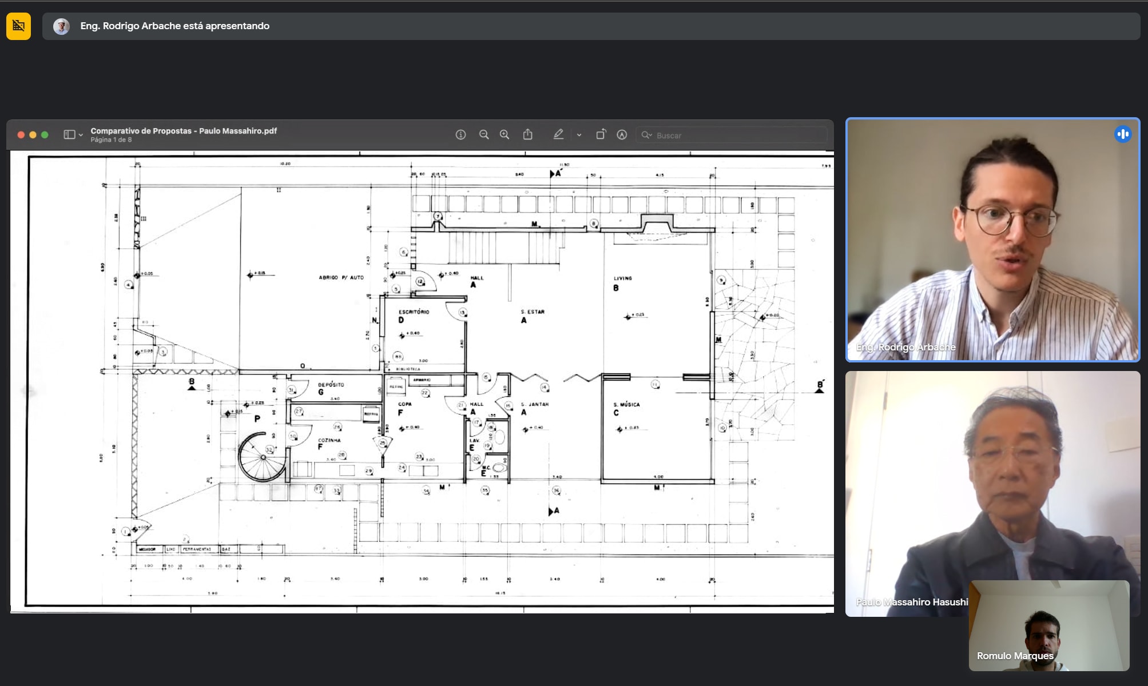The height and width of the screenshot is (686, 1148).
Task: Zoom in the PDF document
Action: tap(505, 135)
